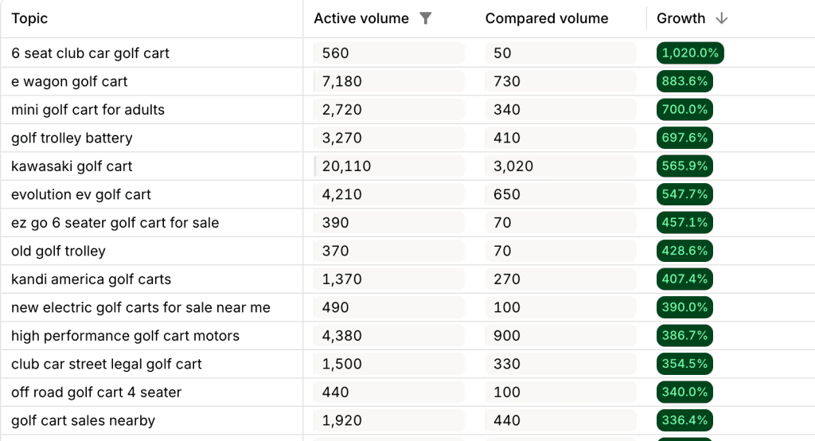Click the sort arrow beside Growth
This screenshot has height=441, width=815.
click(722, 18)
